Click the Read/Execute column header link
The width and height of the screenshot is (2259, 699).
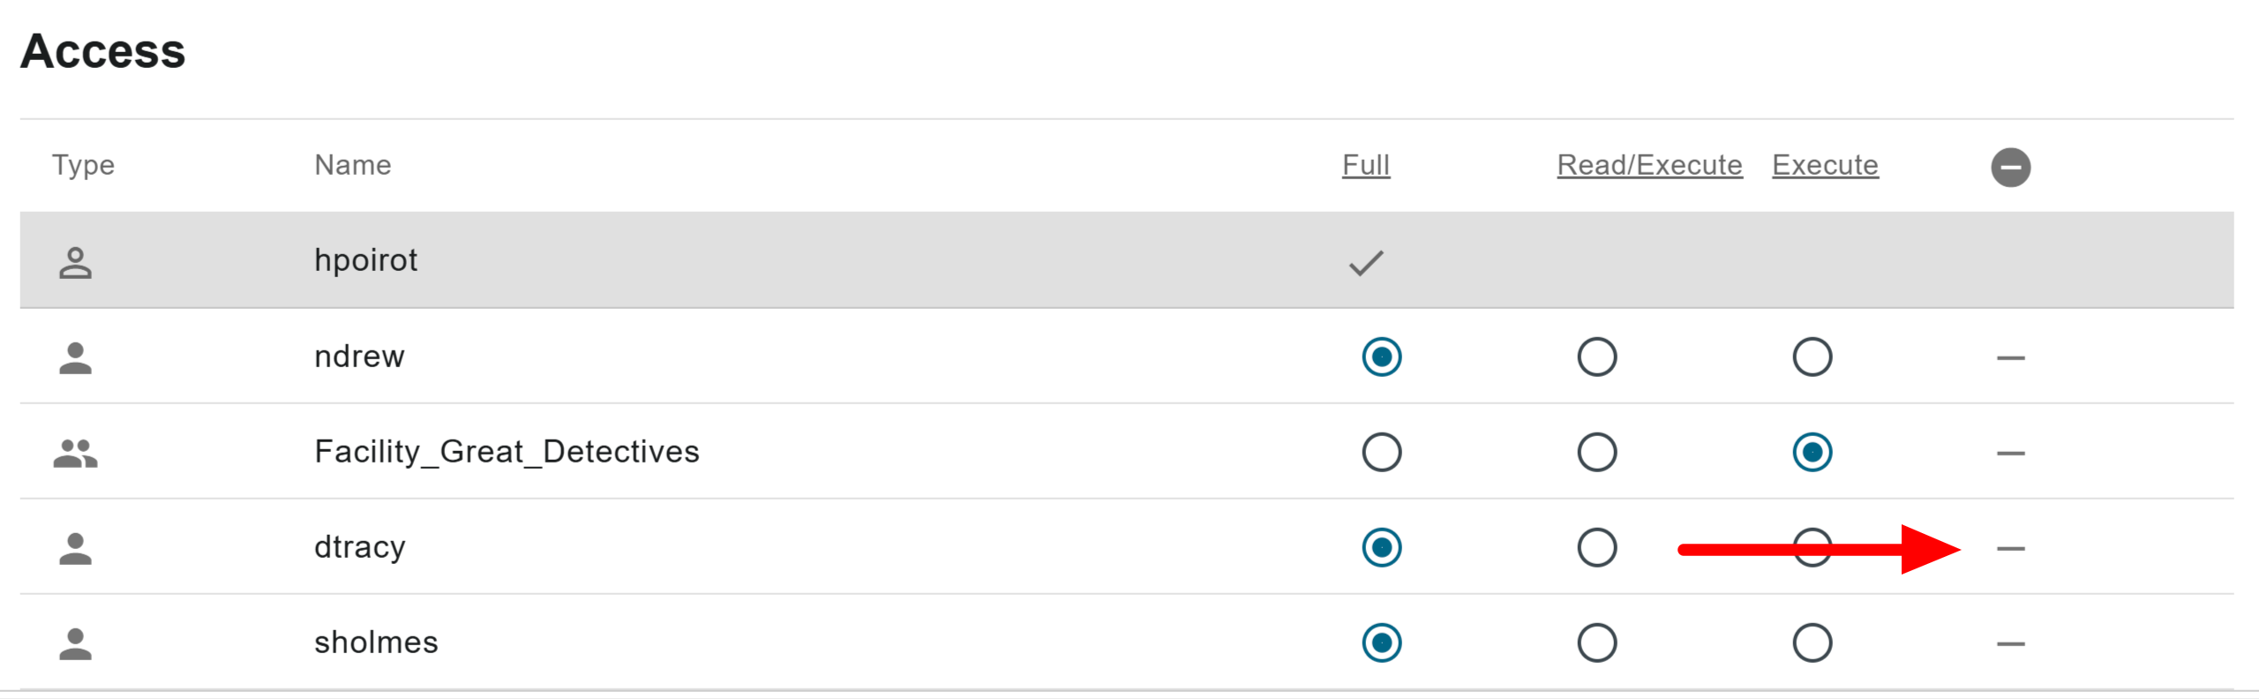point(1649,165)
